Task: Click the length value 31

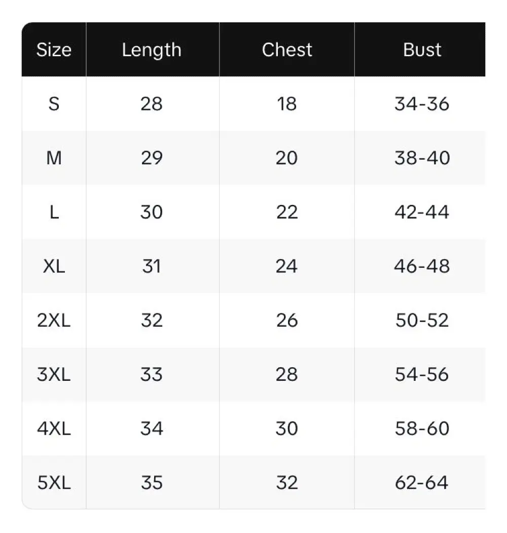Action: [x=152, y=266]
